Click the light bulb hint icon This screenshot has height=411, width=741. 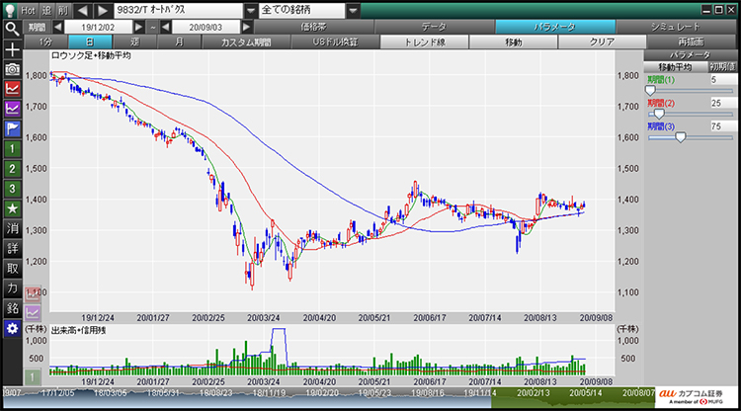[10, 11]
